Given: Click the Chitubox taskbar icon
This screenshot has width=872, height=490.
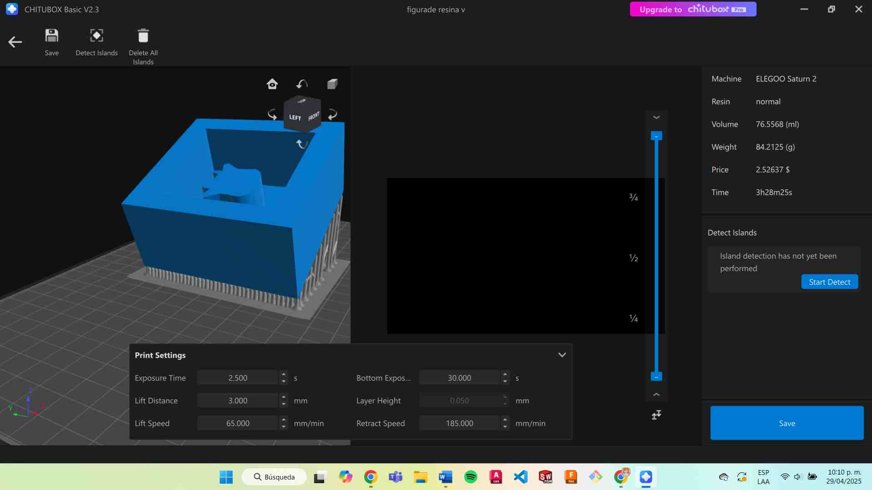Looking at the screenshot, I should coord(646,477).
